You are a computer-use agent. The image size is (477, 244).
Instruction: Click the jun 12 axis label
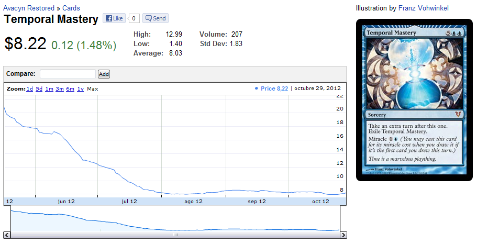click(x=66, y=202)
